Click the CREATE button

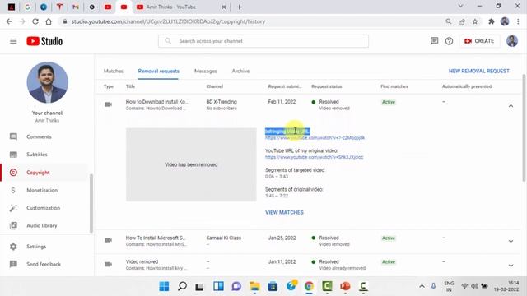(x=479, y=41)
